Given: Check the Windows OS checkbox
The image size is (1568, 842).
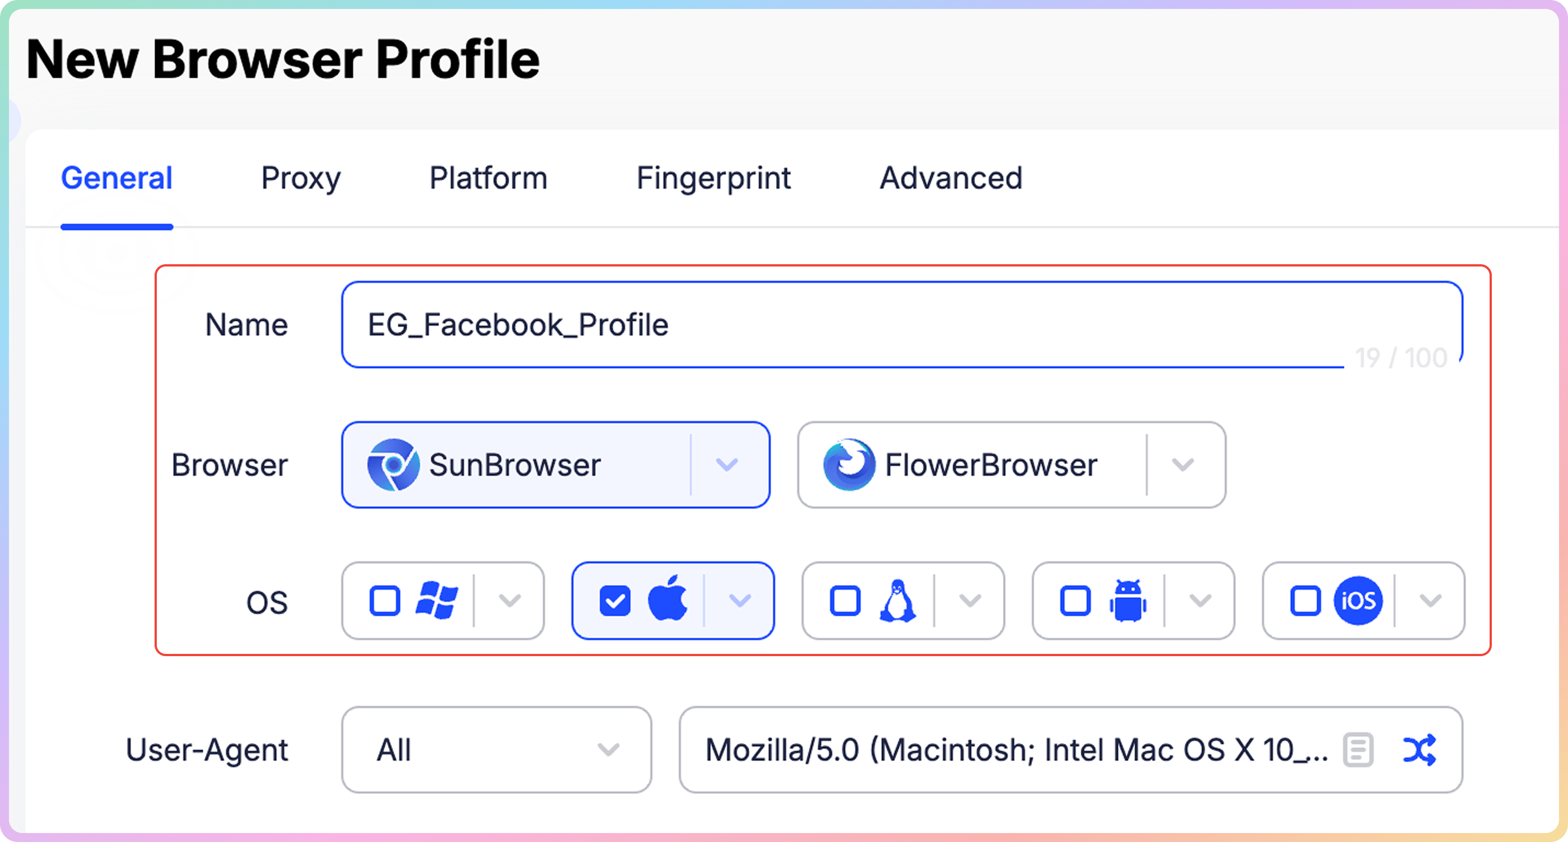Looking at the screenshot, I should click(385, 601).
